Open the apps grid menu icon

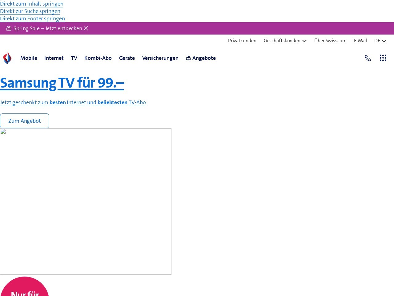383,58
